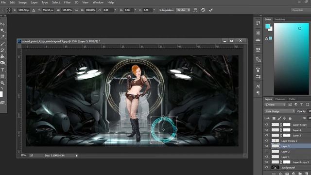This screenshot has height=175, width=311.
Task: Open the Tool Presets sliders icon
Action: click(258, 77)
